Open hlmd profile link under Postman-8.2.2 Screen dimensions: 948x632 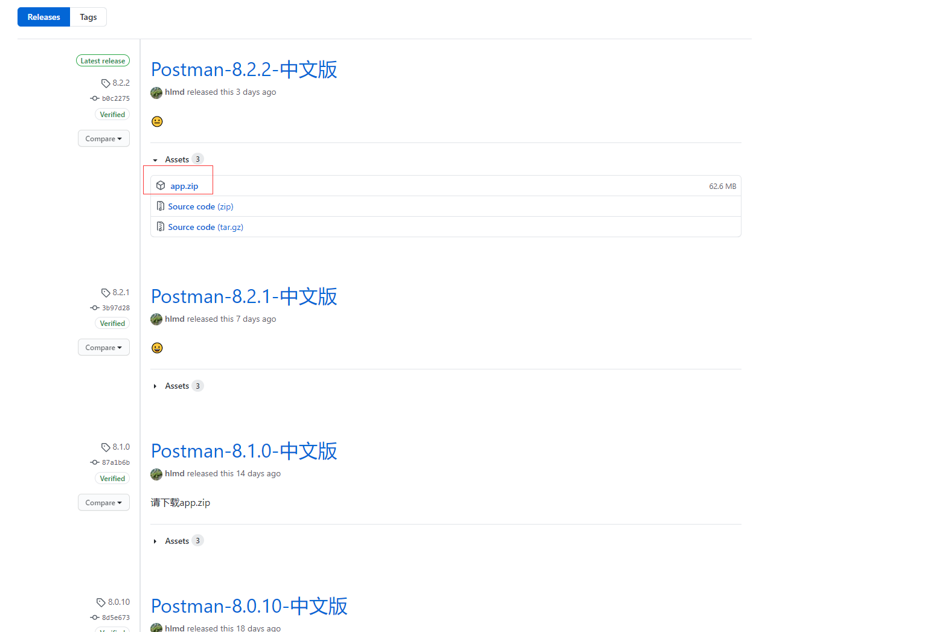pos(175,92)
